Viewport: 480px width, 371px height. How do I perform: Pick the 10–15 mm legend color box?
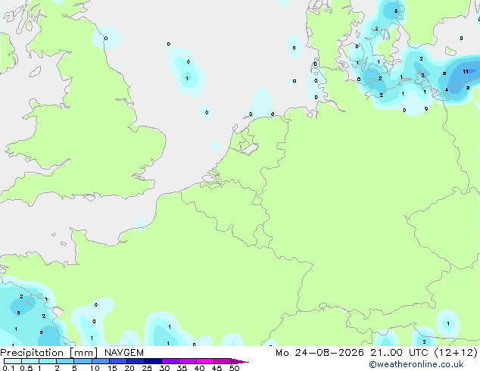[101, 361]
